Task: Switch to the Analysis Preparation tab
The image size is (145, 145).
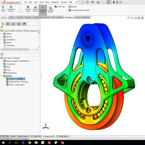Action: (82, 17)
